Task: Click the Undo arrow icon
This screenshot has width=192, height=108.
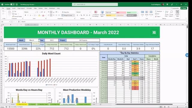Action: (3, 11)
